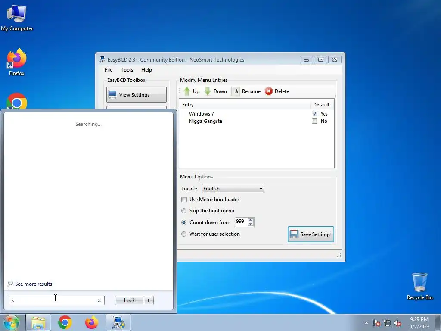Click muted volume tray icon

[x=398, y=323]
